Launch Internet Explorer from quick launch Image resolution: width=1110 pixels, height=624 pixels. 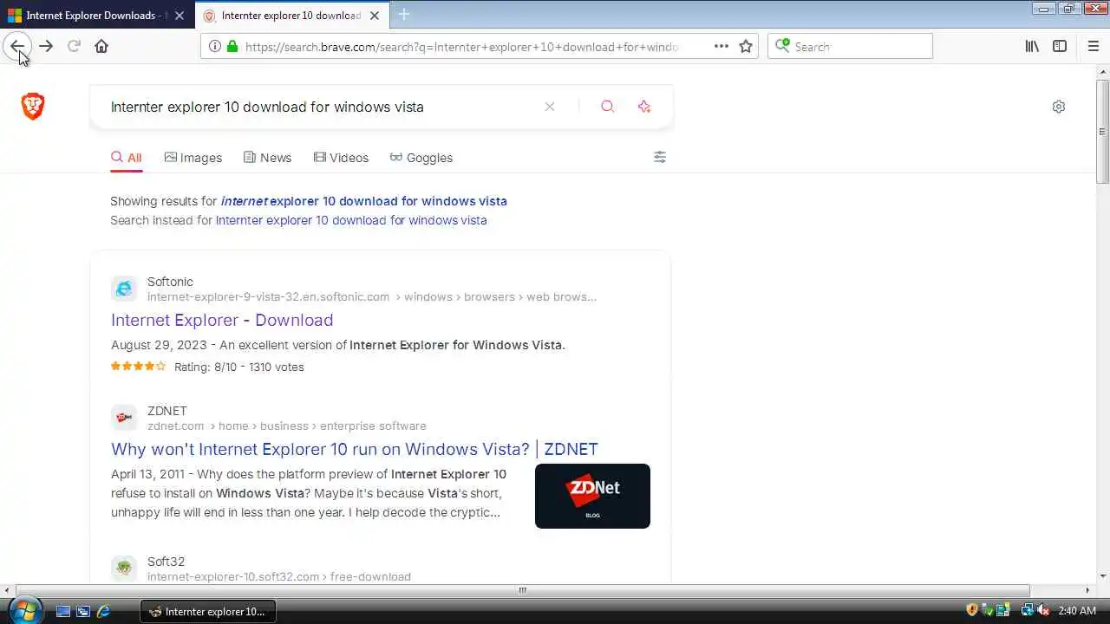[103, 611]
